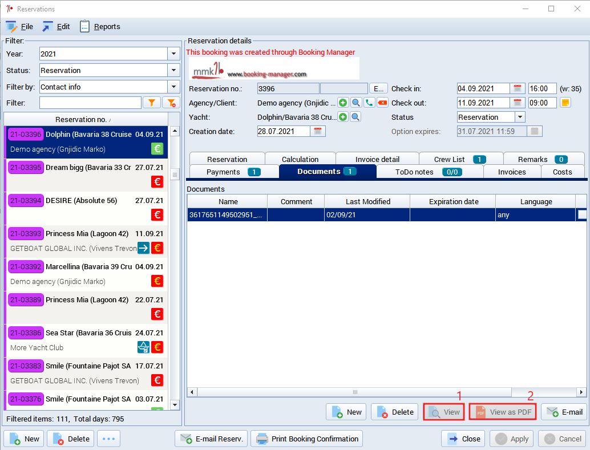590x450 pixels.
Task: Click the documents table scroll right arrow
Action: (581, 392)
